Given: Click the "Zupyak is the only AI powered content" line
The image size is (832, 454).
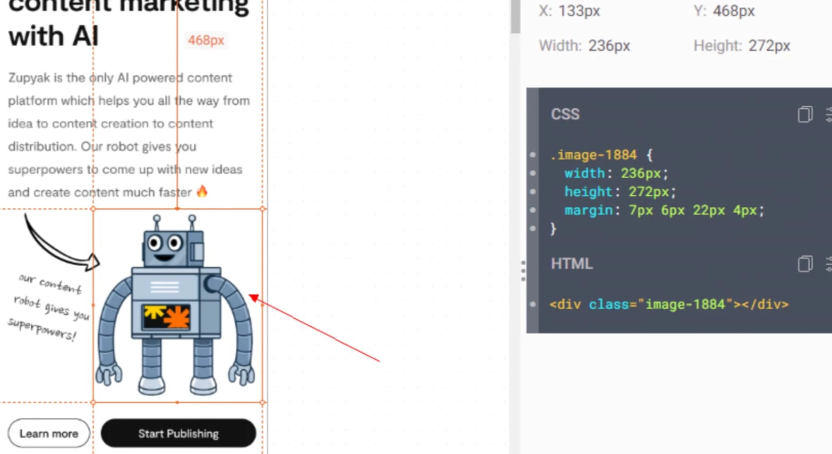Looking at the screenshot, I should (x=120, y=77).
